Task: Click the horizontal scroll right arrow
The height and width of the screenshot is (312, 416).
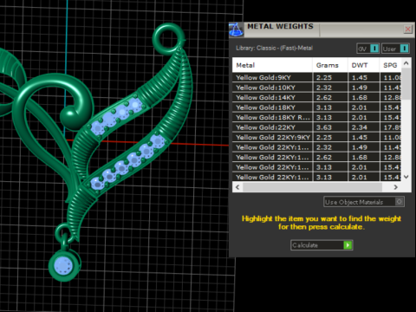Action: pos(396,187)
